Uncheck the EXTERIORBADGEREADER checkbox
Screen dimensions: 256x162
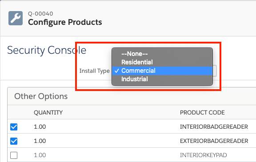pos(14,141)
